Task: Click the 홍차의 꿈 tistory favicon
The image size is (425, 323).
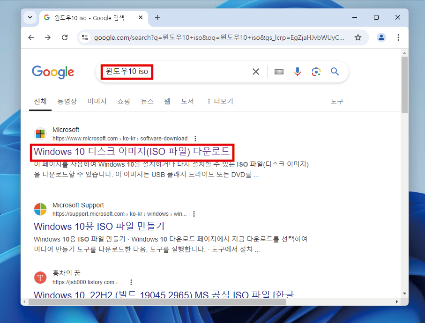Action: pyautogui.click(x=40, y=278)
